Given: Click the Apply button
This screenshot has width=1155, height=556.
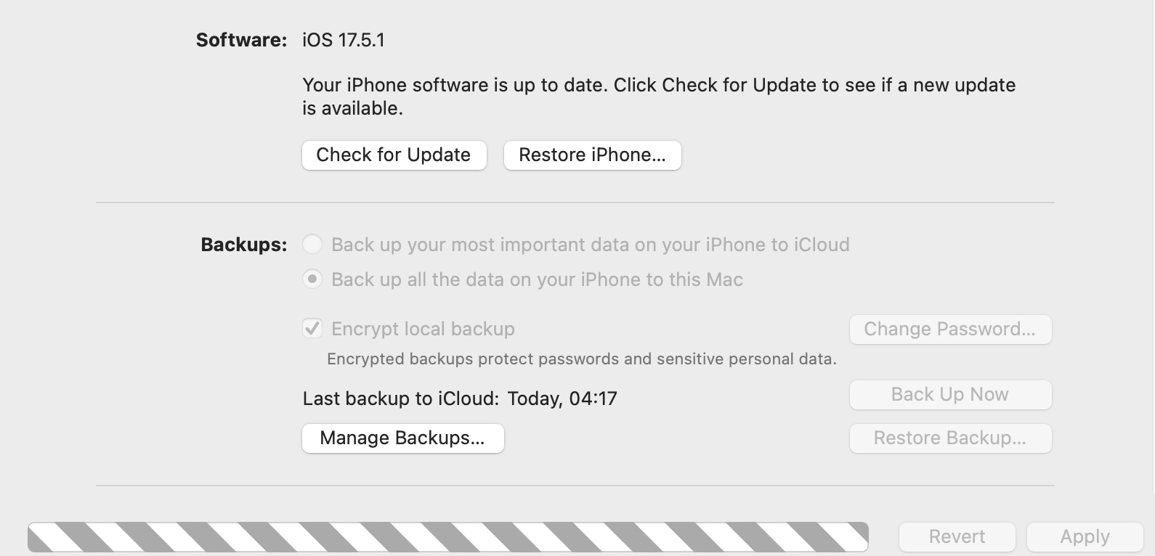Looking at the screenshot, I should (1085, 537).
